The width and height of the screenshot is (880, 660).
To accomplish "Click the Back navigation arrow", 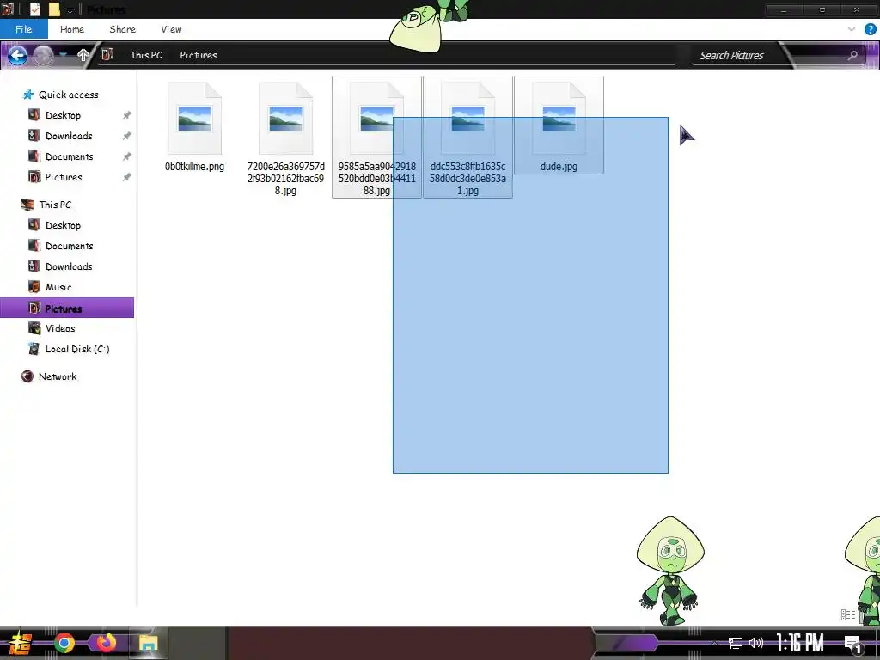I will pyautogui.click(x=17, y=55).
